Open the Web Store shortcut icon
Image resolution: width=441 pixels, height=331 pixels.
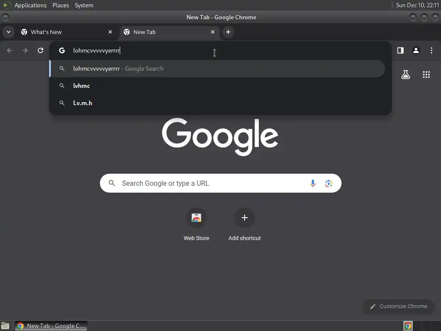tap(196, 218)
